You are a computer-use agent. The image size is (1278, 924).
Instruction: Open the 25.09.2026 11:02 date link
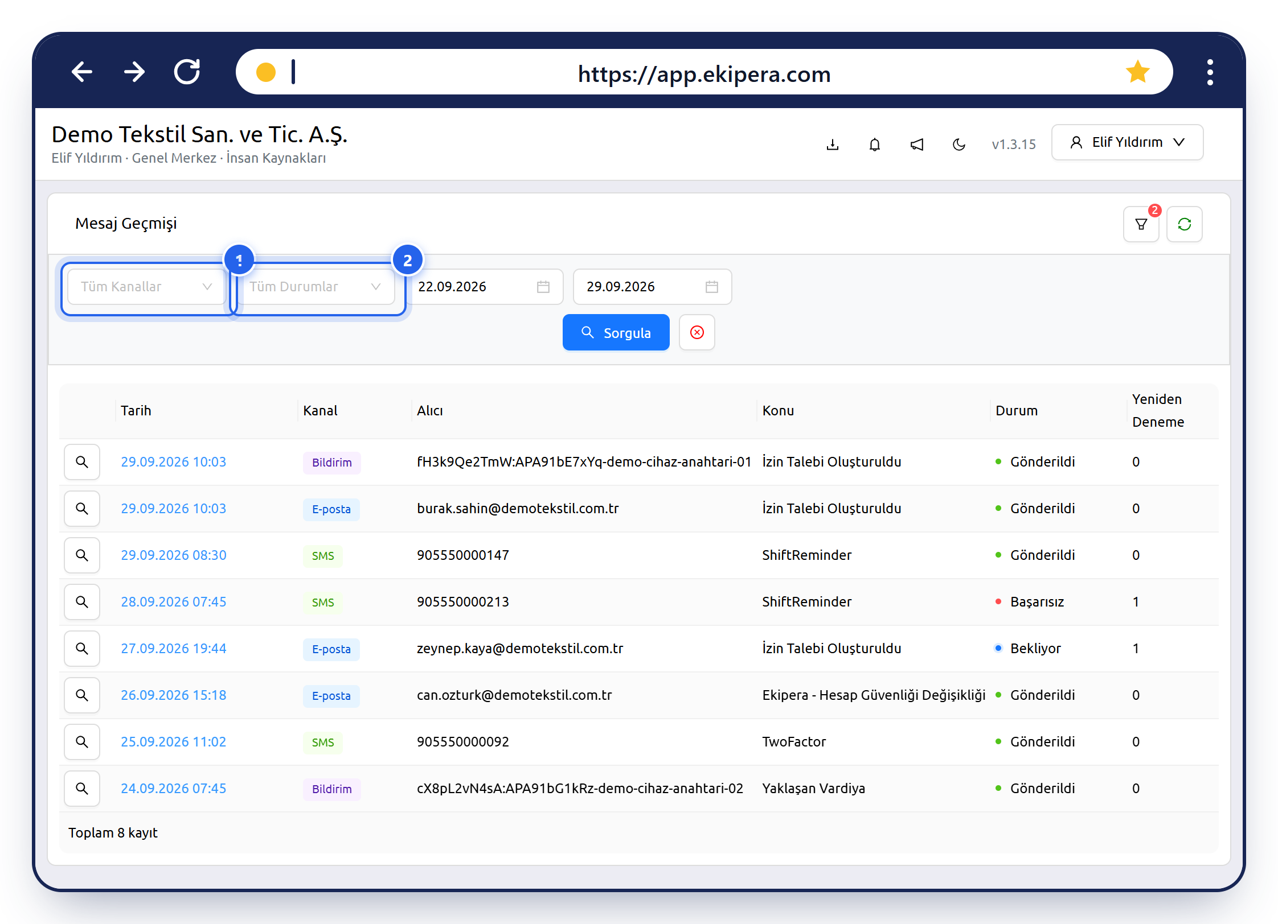[x=174, y=742]
